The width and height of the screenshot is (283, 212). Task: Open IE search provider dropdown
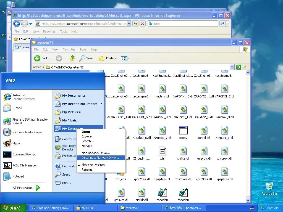tap(227, 24)
